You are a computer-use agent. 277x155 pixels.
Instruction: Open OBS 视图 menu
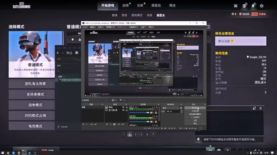point(101,27)
